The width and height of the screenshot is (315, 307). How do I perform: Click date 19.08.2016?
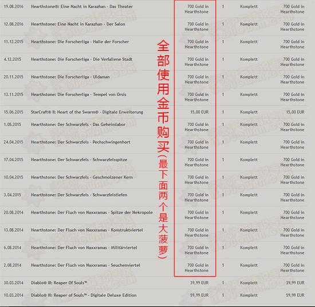[14, 6]
